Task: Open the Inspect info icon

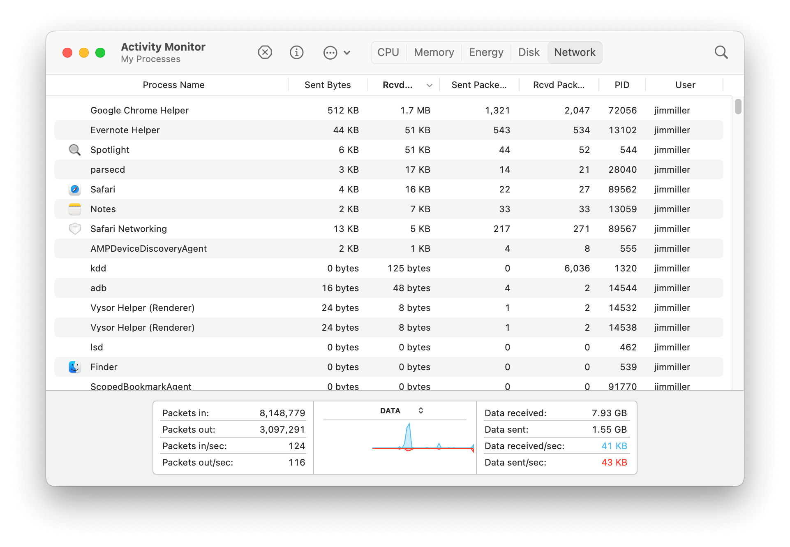Action: [x=296, y=52]
